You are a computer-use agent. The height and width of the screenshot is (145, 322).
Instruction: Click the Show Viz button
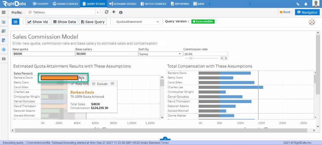click(38, 22)
